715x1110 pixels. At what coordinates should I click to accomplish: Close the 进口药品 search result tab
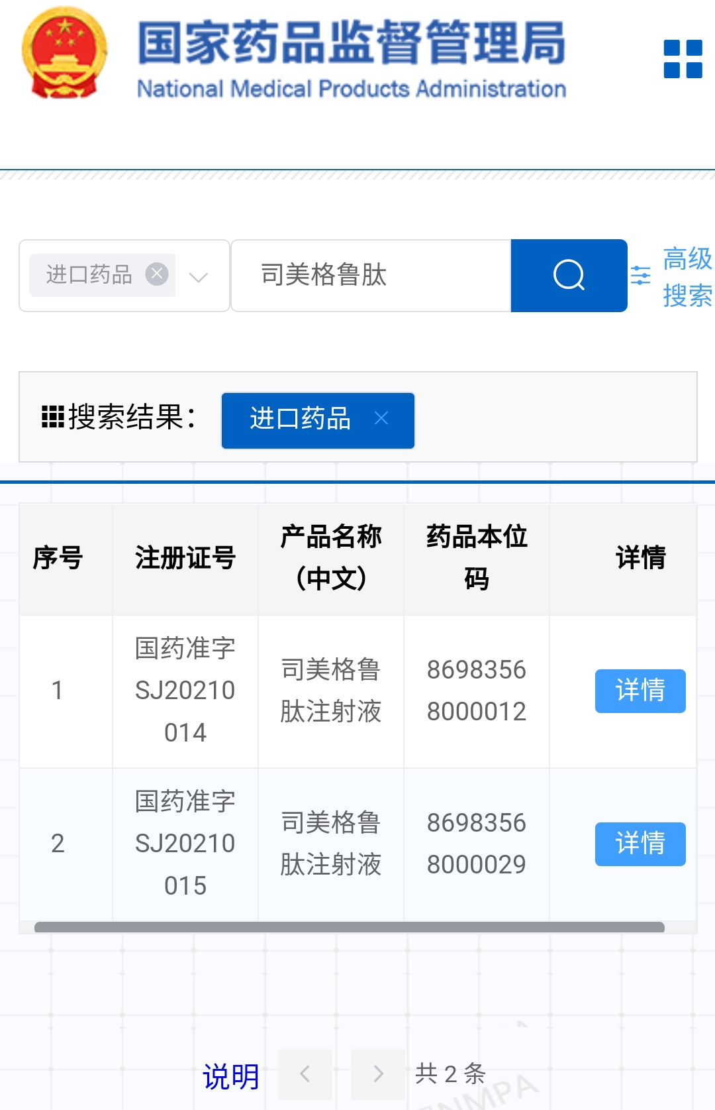(x=381, y=418)
